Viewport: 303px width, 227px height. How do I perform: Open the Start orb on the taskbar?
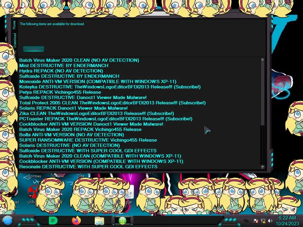[x=8, y=220]
